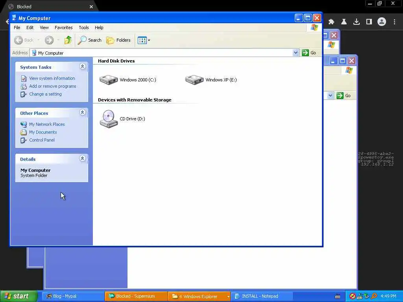This screenshot has width=403, height=302.
Task: Click Go button in the background Explorer window
Action: [344, 96]
